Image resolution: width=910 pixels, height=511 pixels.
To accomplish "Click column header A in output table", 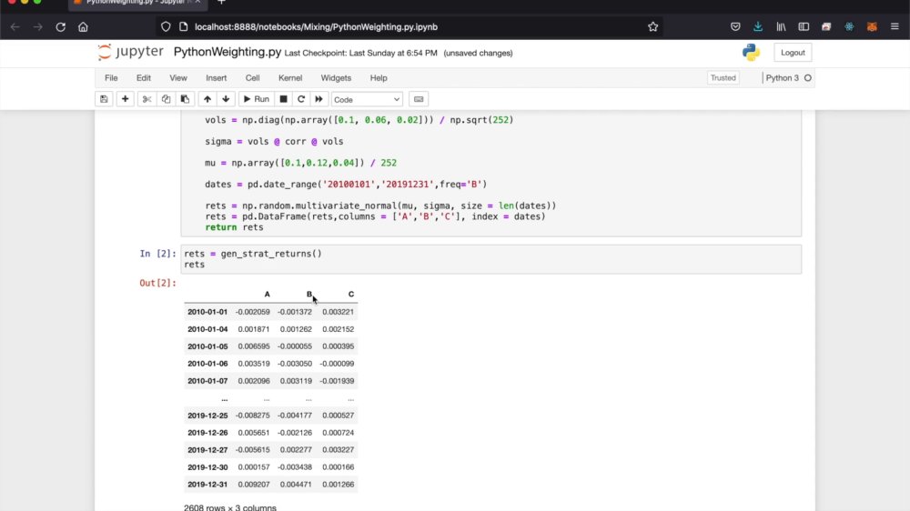I will 267,294.
